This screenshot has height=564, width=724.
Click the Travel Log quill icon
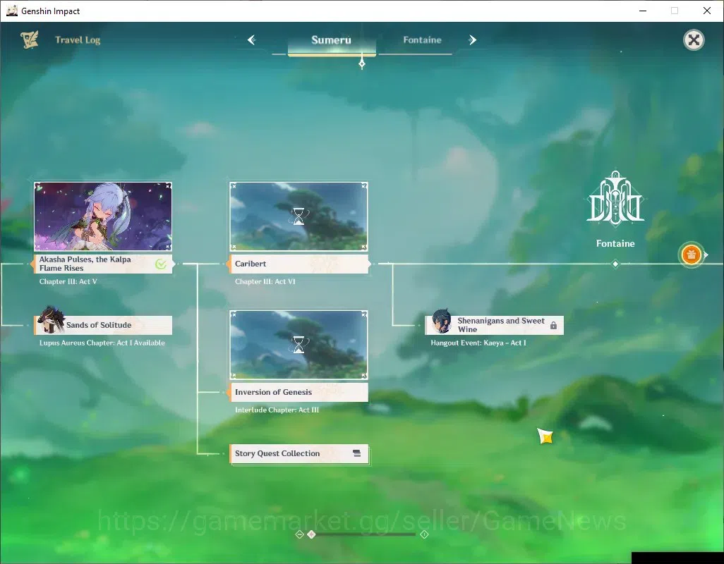[30, 40]
